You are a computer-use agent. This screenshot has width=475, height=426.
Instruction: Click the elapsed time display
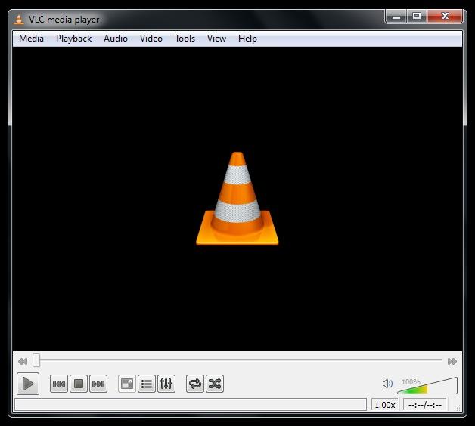(x=424, y=405)
